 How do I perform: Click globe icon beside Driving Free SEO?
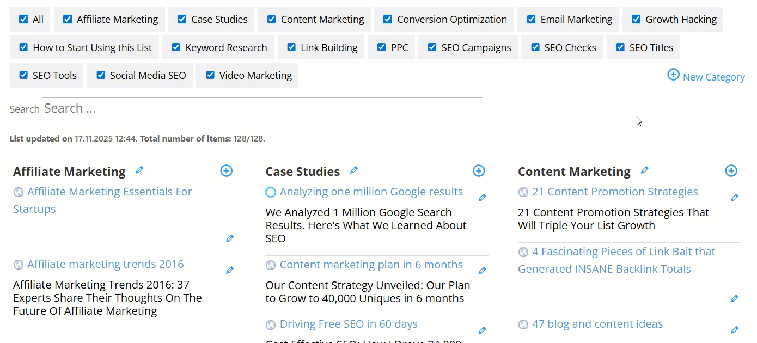(271, 325)
